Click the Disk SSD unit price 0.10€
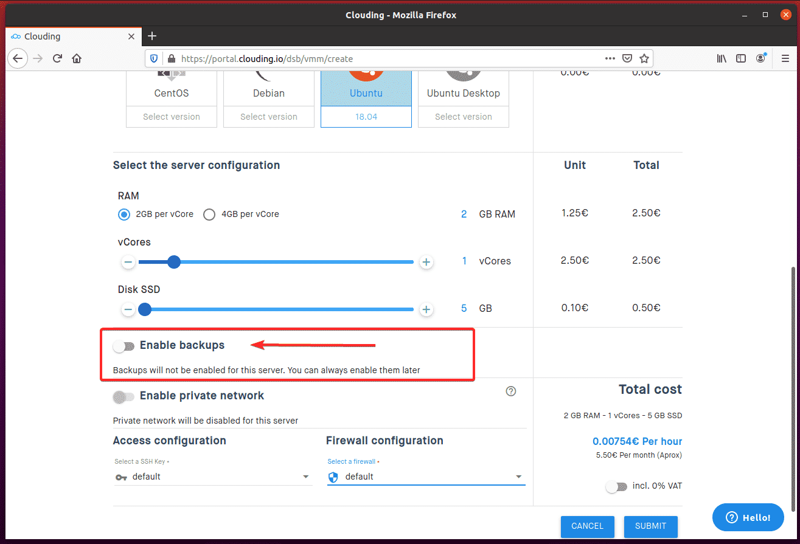 coord(575,308)
